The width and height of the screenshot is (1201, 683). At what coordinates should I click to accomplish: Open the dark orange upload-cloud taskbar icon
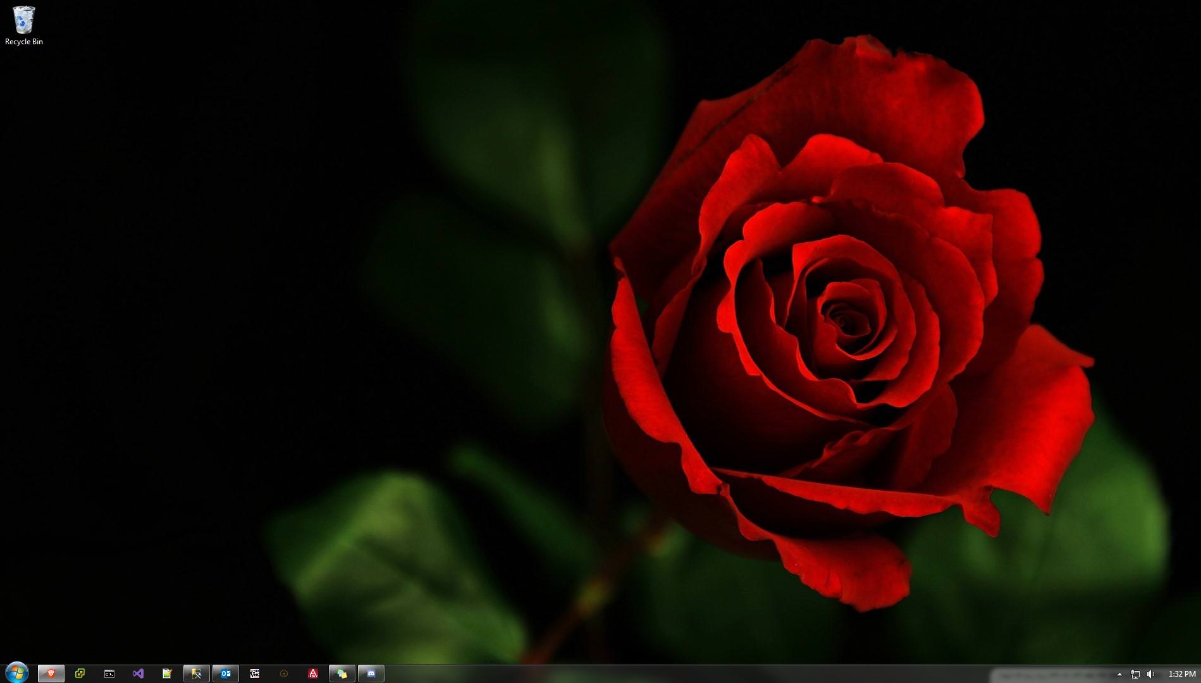pos(284,674)
